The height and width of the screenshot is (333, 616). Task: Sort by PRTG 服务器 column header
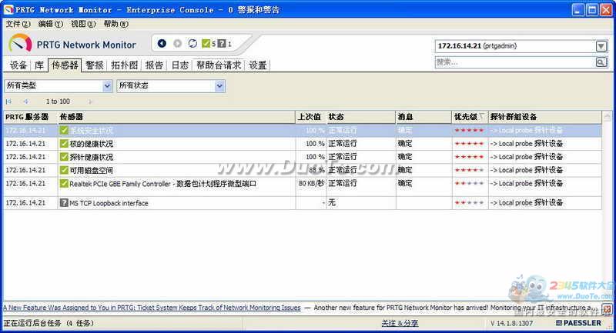[31, 117]
